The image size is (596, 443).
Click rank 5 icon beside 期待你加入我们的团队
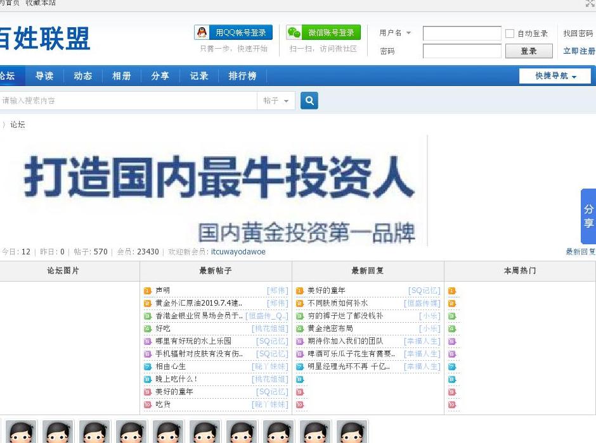click(x=300, y=341)
